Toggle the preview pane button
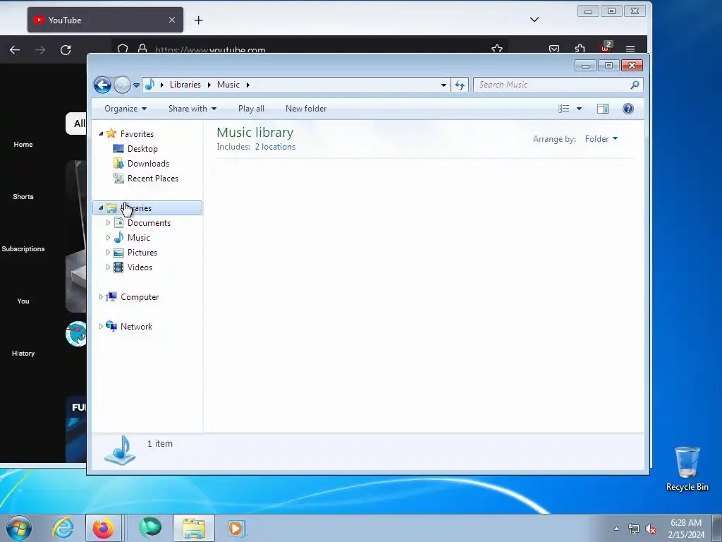The image size is (722, 542). tap(603, 109)
